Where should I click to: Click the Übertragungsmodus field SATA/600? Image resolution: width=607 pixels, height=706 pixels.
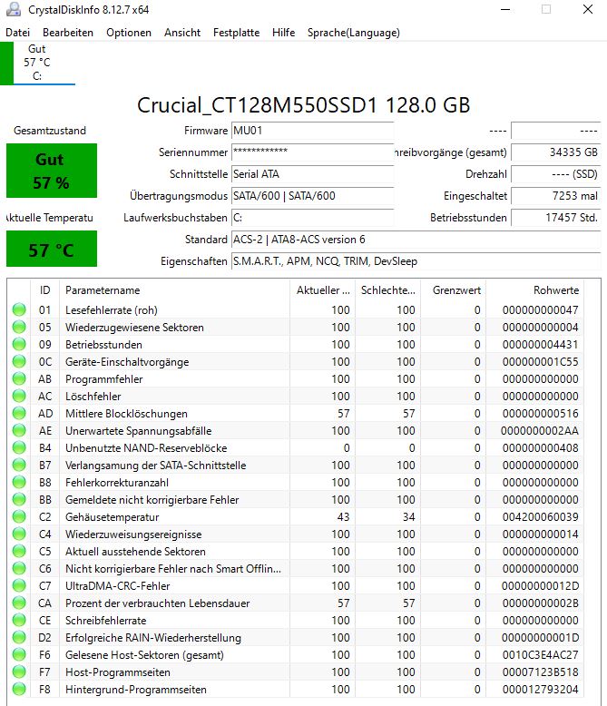312,196
